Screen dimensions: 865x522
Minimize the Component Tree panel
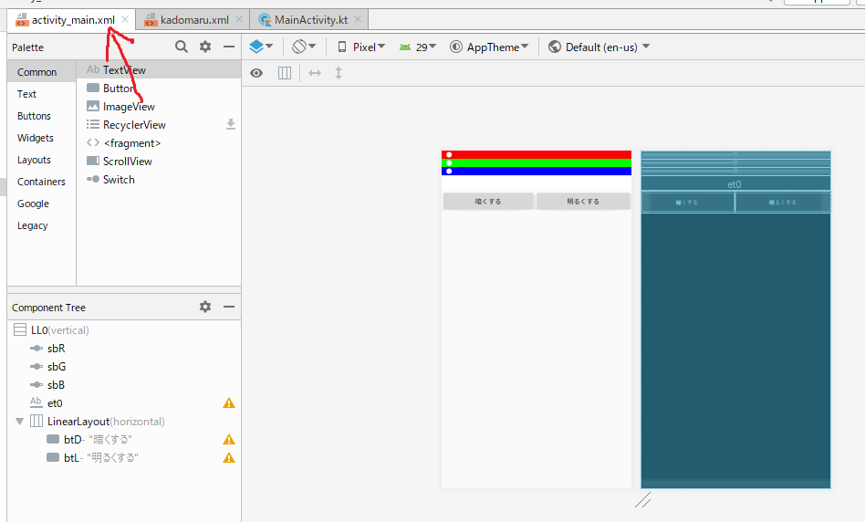click(229, 307)
